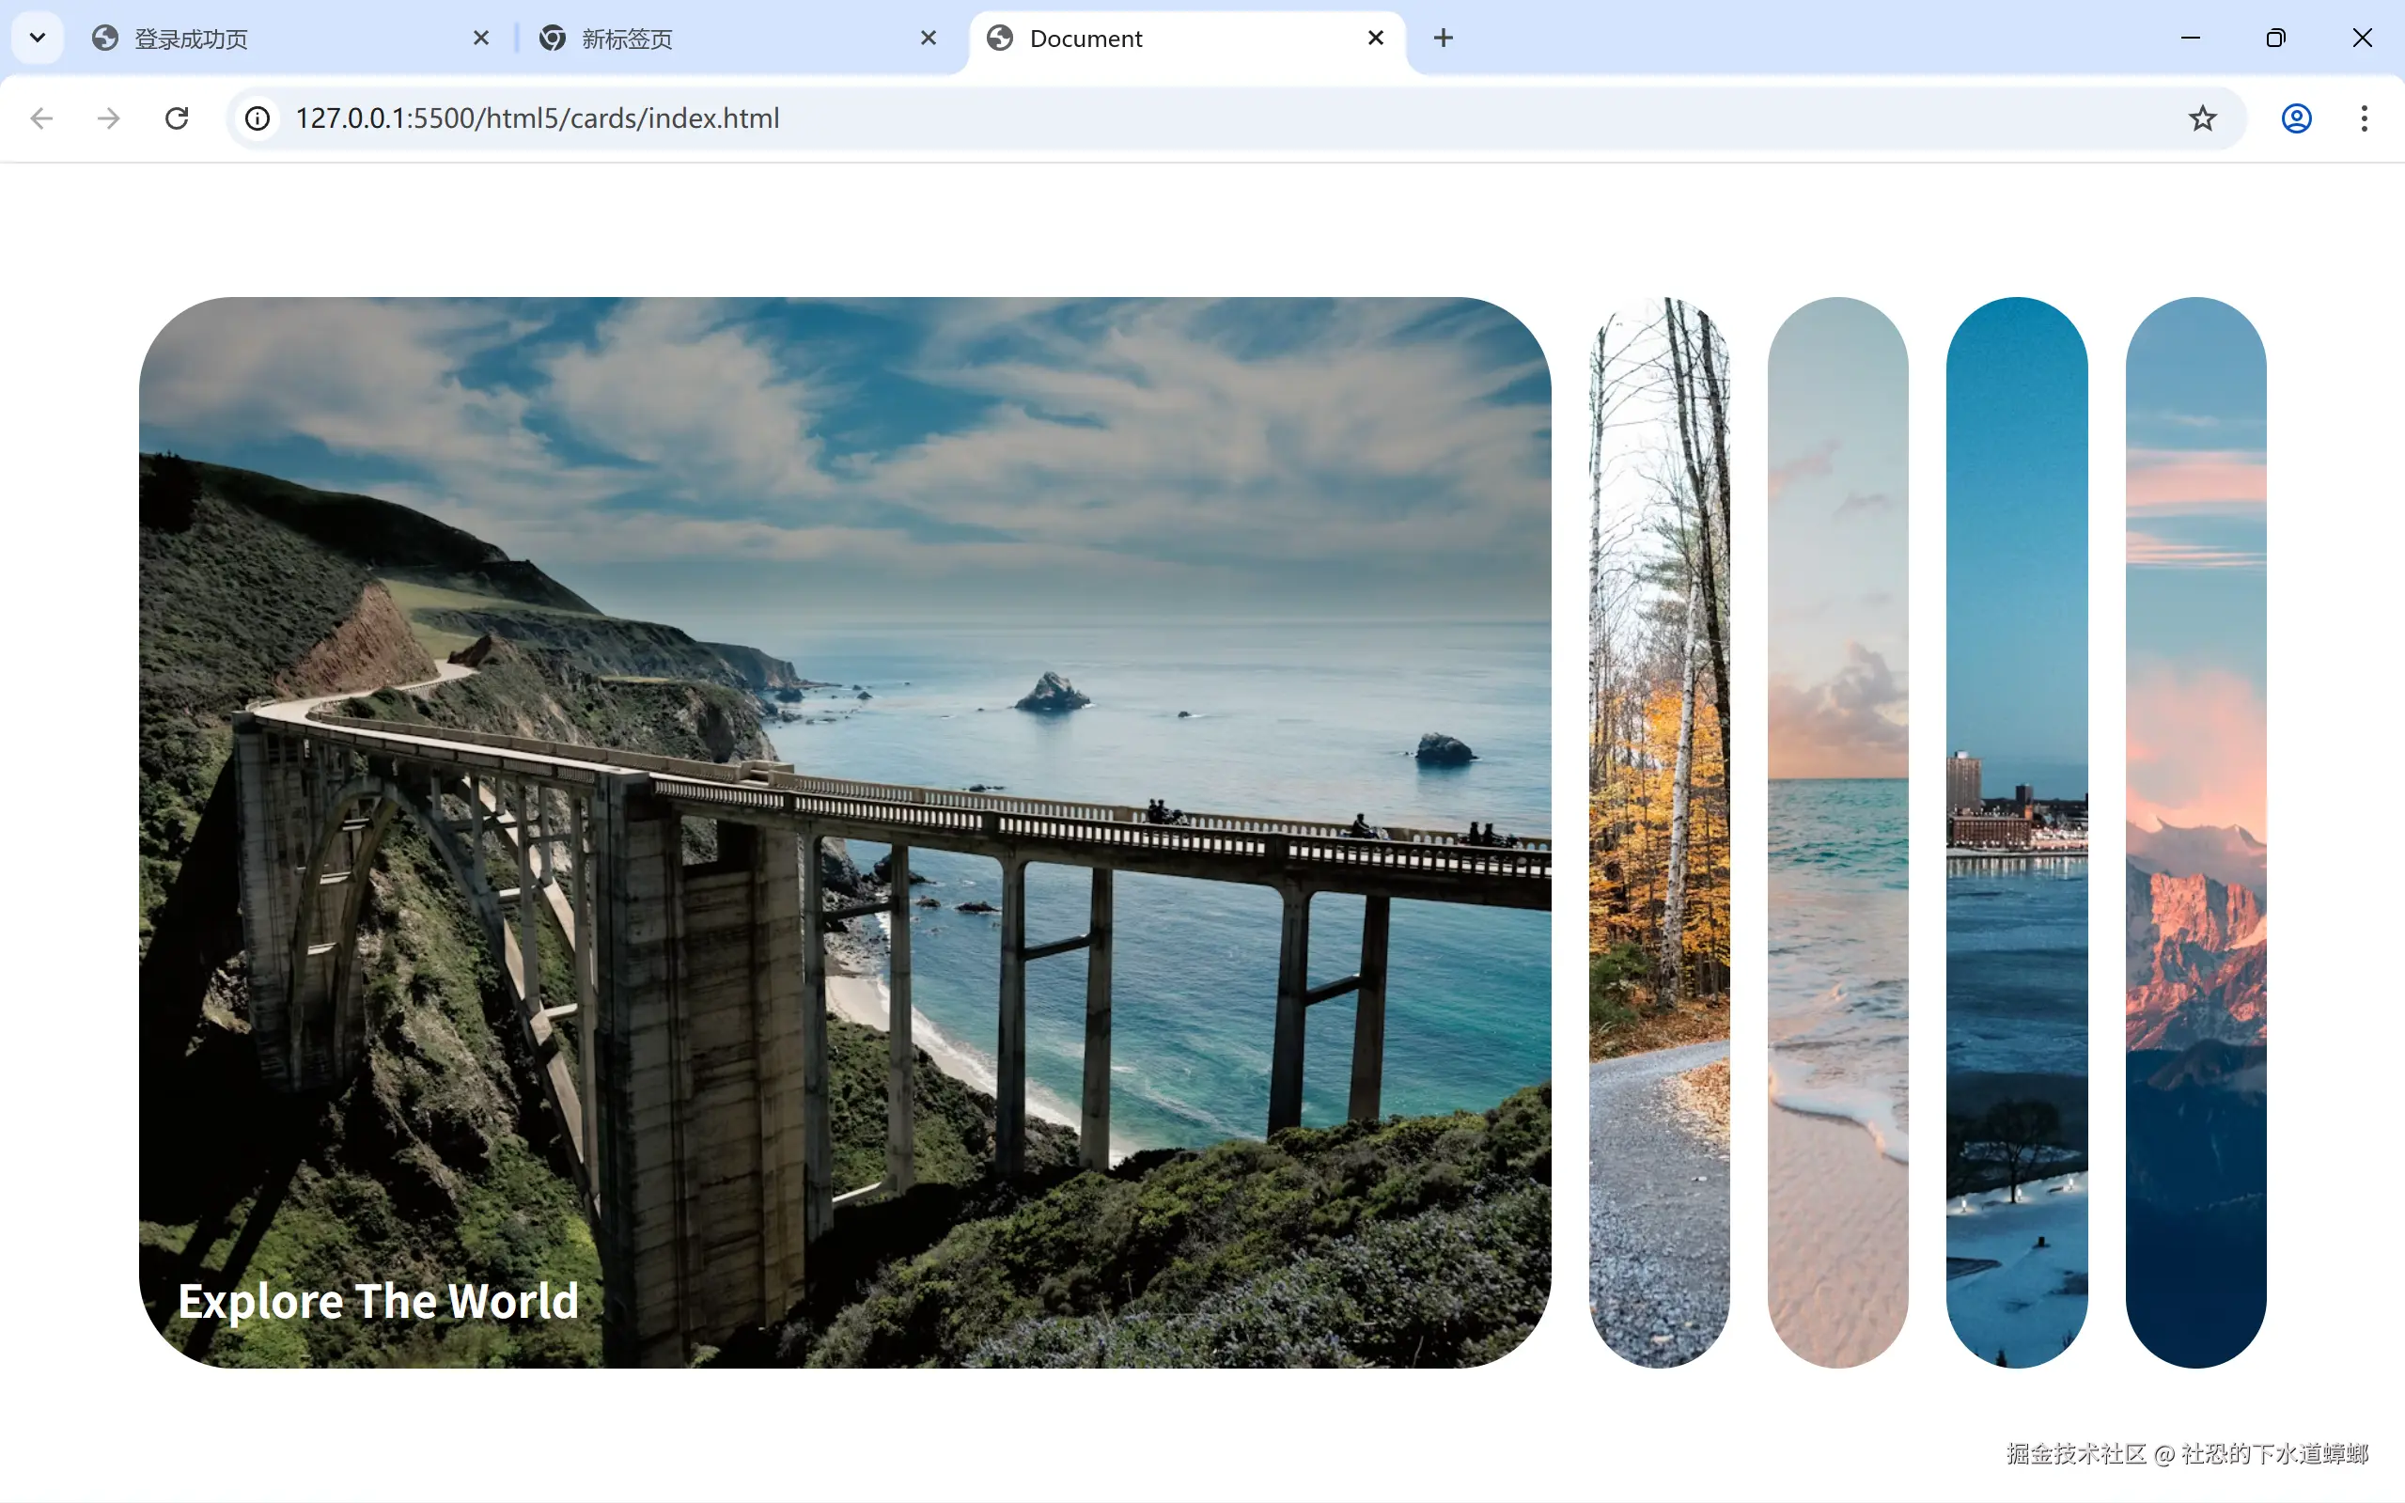
Task: Bookmark this page with the star icon
Action: click(x=2202, y=118)
